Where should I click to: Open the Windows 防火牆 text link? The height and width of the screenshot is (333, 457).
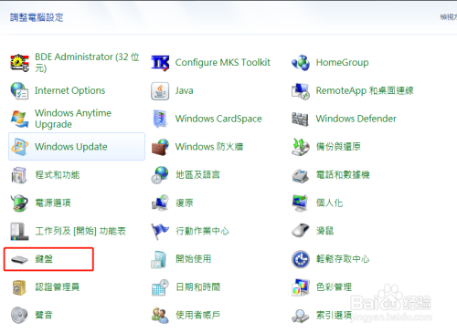[x=209, y=147]
